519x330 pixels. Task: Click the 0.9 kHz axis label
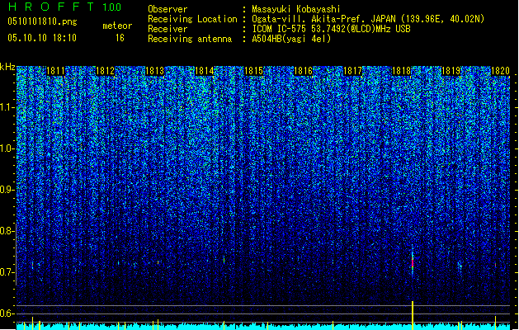click(x=7, y=190)
